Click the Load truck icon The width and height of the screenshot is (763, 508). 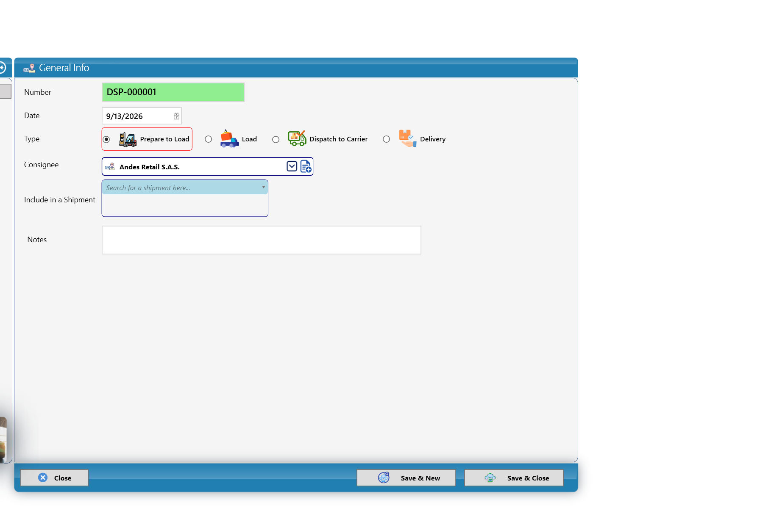tap(229, 139)
